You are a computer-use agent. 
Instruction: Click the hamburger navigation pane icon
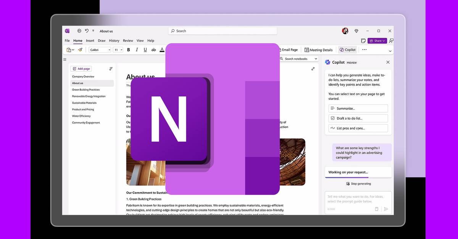[x=65, y=59]
